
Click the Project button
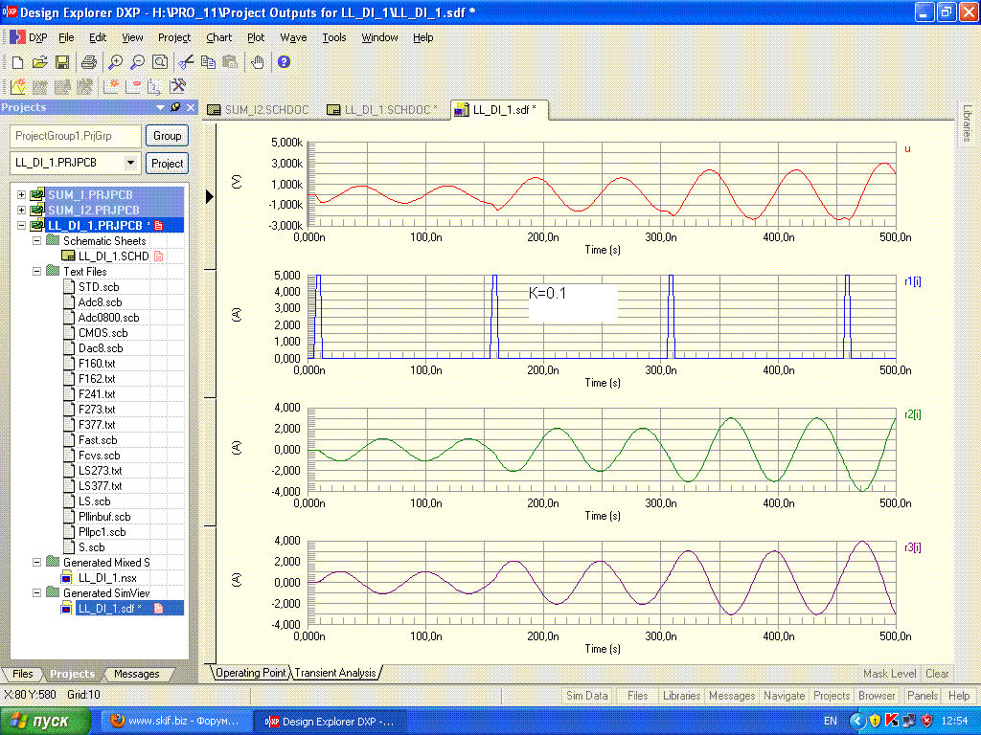click(x=168, y=163)
